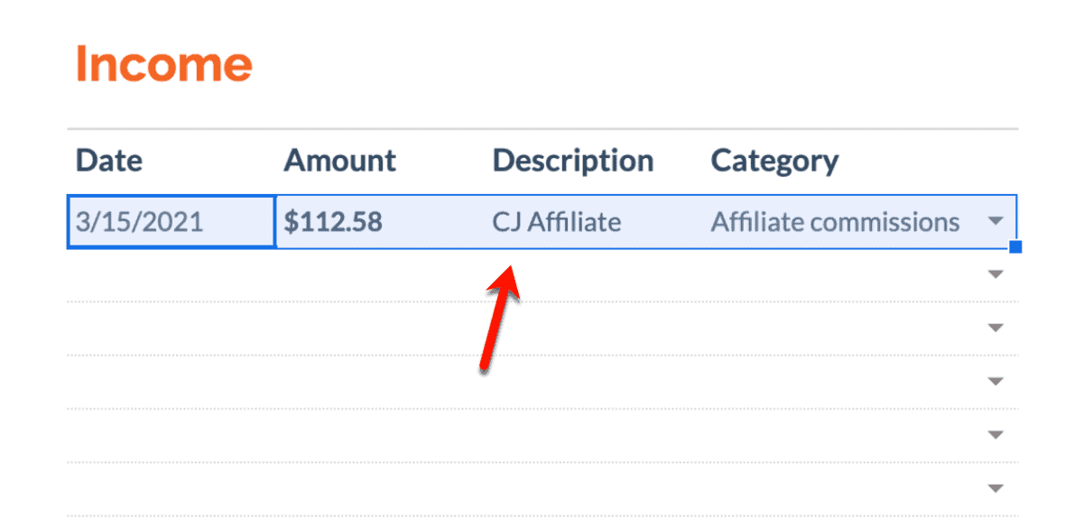Click the Income section title
Image resolution: width=1083 pixels, height=519 pixels.
tap(163, 64)
